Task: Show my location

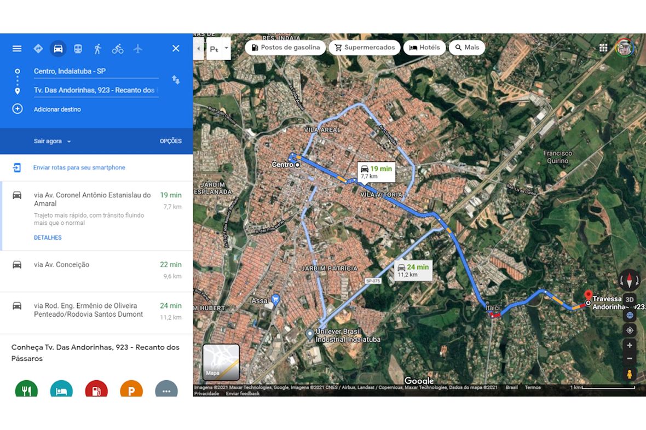Action: pos(630,330)
